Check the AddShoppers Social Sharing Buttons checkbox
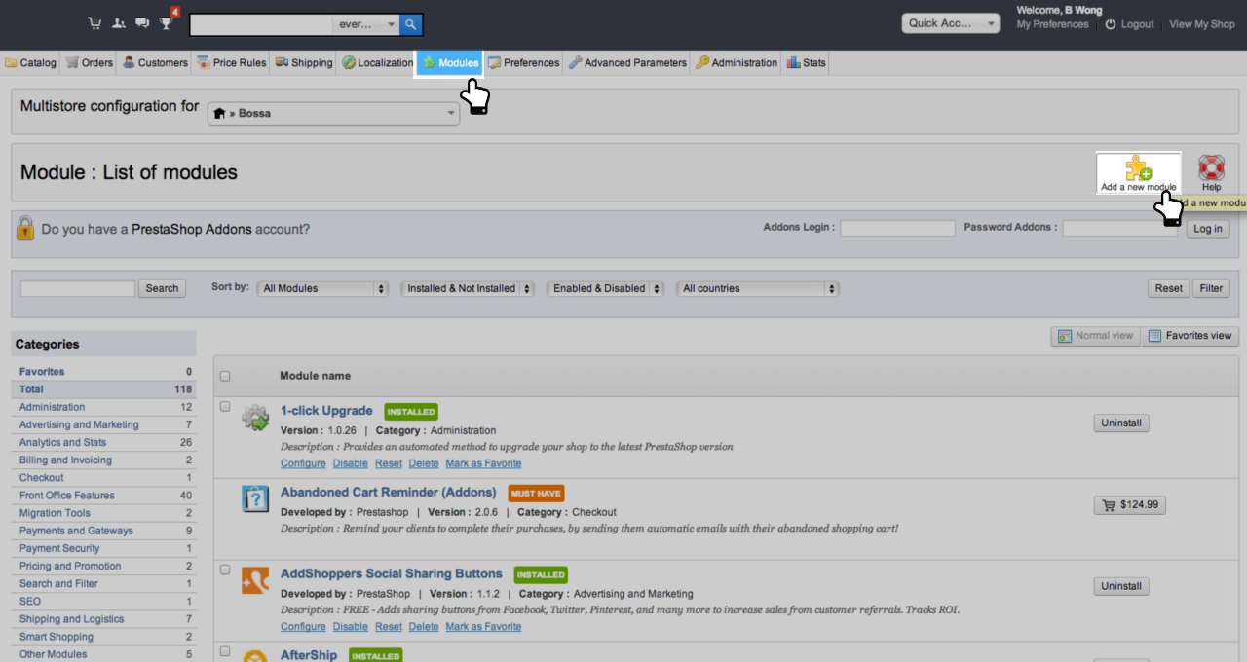Viewport: 1247px width, 662px height. click(x=226, y=569)
